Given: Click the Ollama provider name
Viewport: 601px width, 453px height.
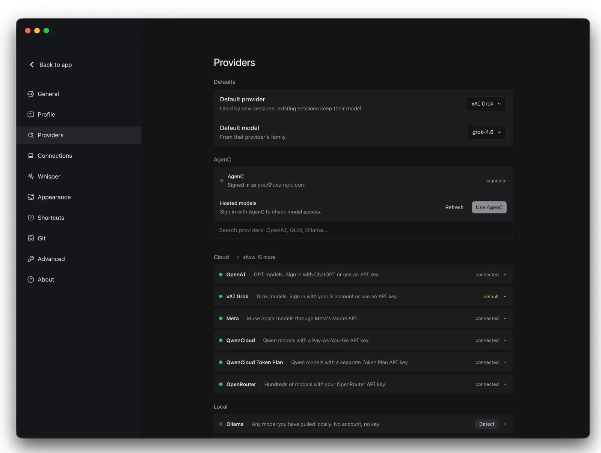Looking at the screenshot, I should pyautogui.click(x=235, y=424).
